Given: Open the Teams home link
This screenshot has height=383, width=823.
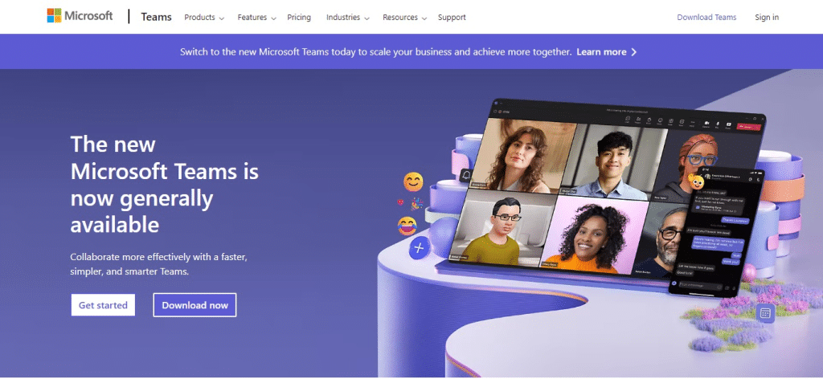Looking at the screenshot, I should [x=156, y=17].
